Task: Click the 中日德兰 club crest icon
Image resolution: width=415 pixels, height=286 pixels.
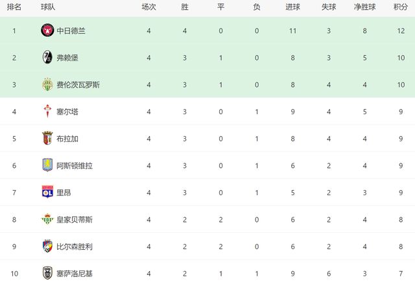Action: pyautogui.click(x=47, y=31)
